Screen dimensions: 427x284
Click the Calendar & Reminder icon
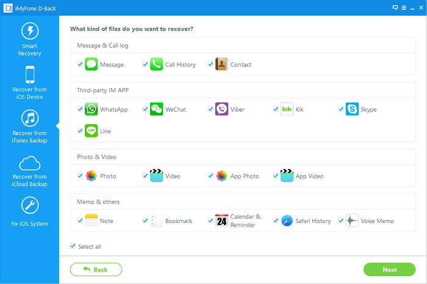pos(221,220)
